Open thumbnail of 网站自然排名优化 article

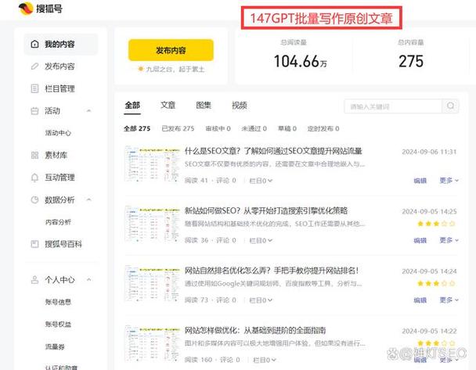pos(152,283)
